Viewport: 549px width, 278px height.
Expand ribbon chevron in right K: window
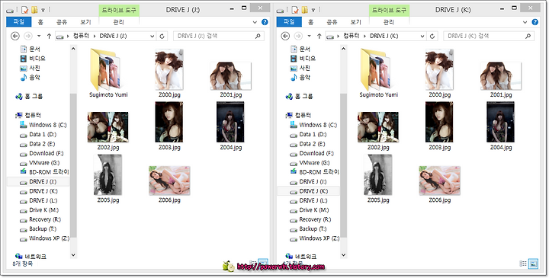[525, 22]
